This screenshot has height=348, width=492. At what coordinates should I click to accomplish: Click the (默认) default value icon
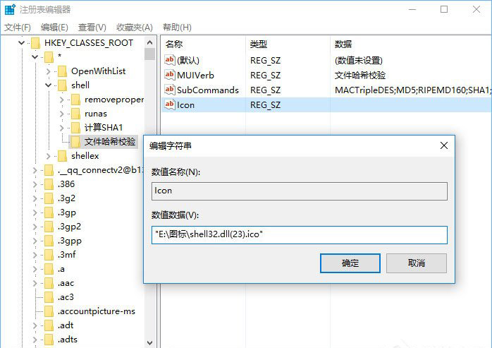[x=169, y=60]
